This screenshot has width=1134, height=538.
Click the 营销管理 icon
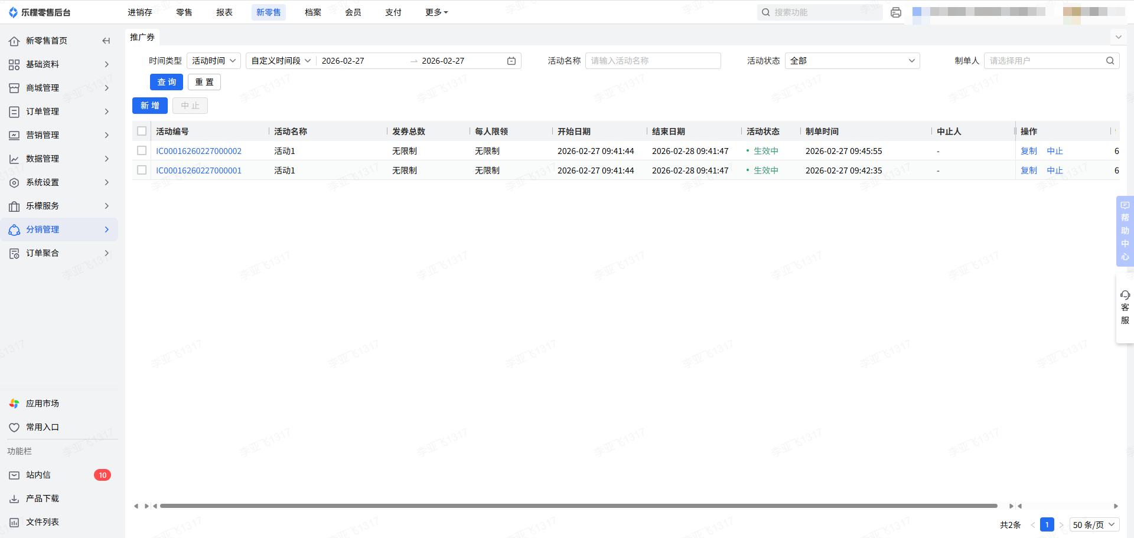(14, 135)
